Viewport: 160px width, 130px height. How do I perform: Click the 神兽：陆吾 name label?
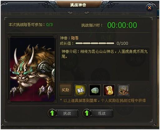69,38
